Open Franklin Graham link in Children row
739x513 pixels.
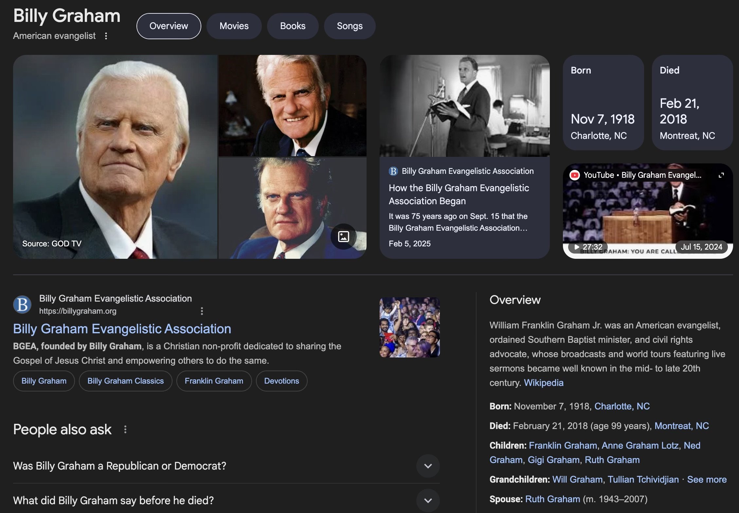563,446
